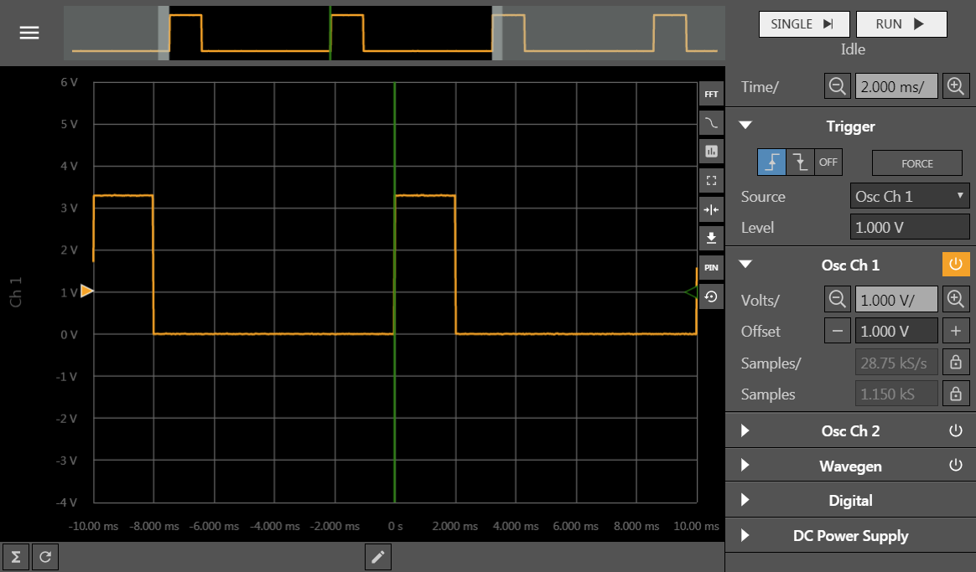Toggle the curve math tool icon
The height and width of the screenshot is (572, 976).
pyautogui.click(x=712, y=123)
